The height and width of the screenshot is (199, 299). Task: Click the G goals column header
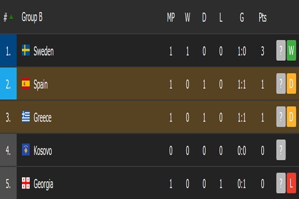pyautogui.click(x=242, y=17)
